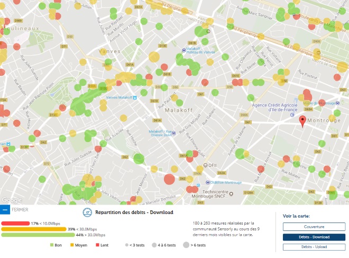Switch the map to Couverture

[x=310, y=227]
